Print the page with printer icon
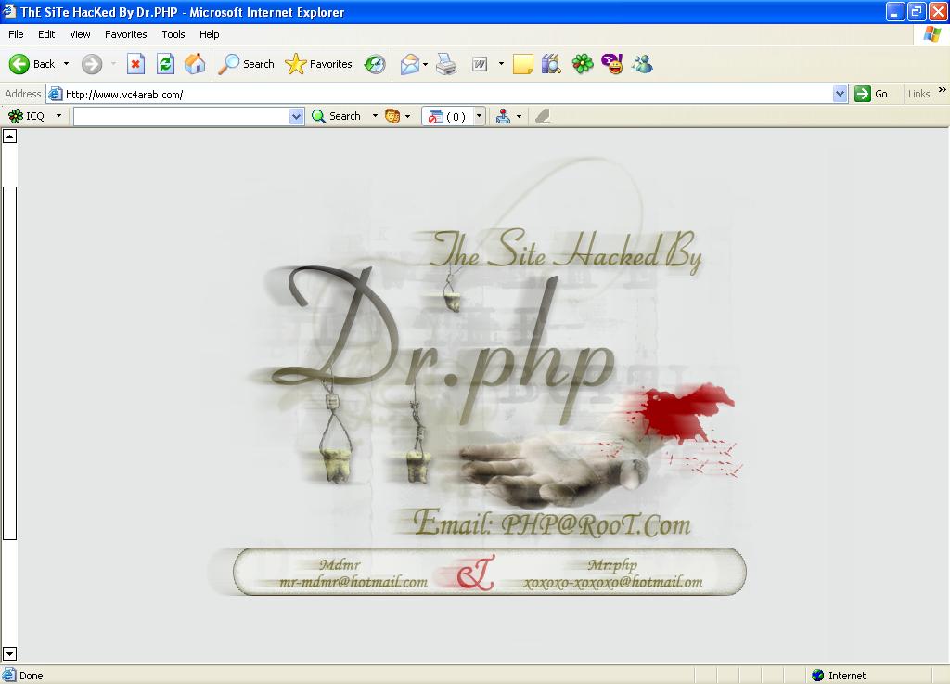This screenshot has width=950, height=684. coord(446,64)
